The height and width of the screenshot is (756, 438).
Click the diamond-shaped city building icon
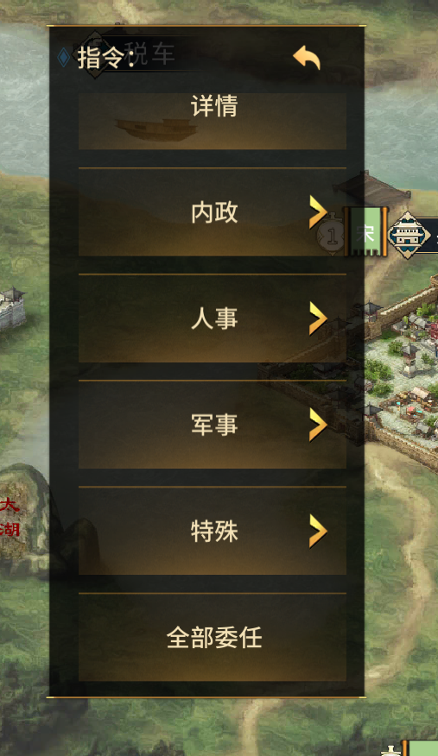pyautogui.click(x=409, y=235)
